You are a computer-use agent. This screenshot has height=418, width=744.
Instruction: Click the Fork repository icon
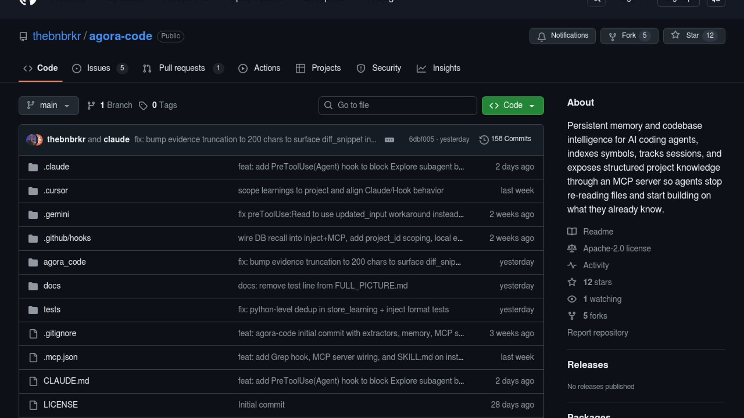pos(612,36)
